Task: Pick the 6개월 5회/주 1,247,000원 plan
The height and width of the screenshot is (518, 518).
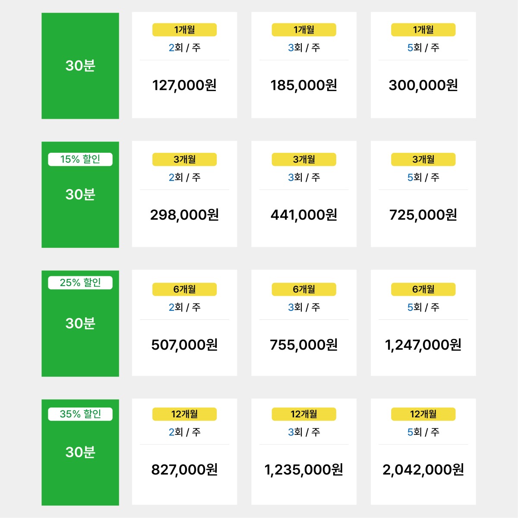Action: point(423,323)
